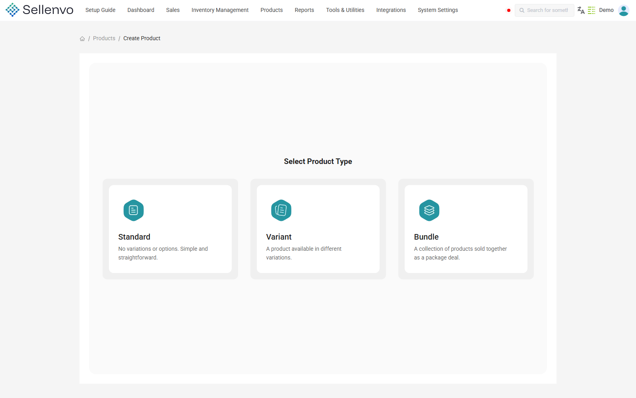The image size is (636, 398).
Task: Click the Demo account label
Action: tap(606, 10)
